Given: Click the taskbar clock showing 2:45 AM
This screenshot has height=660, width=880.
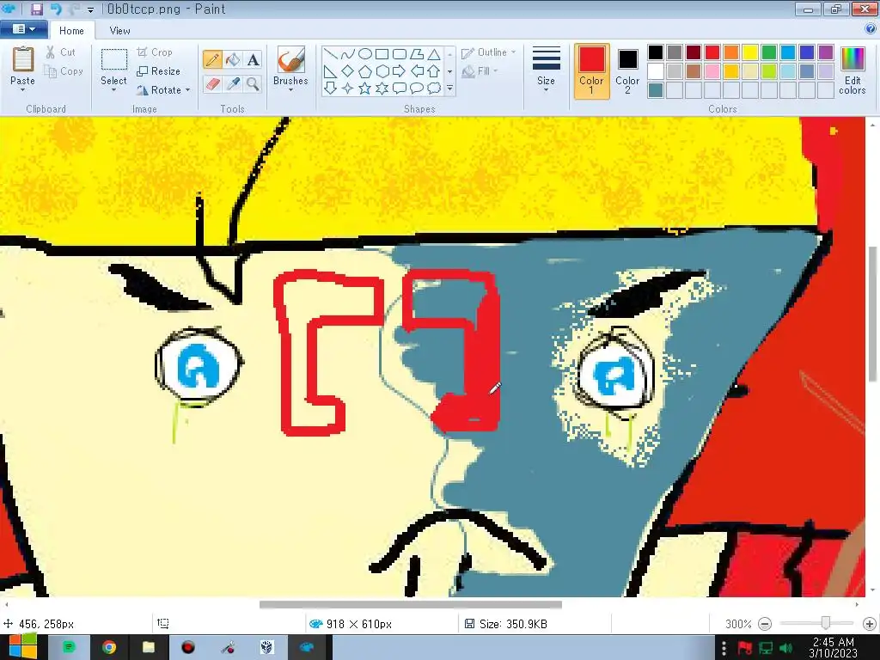Looking at the screenshot, I should tap(834, 647).
